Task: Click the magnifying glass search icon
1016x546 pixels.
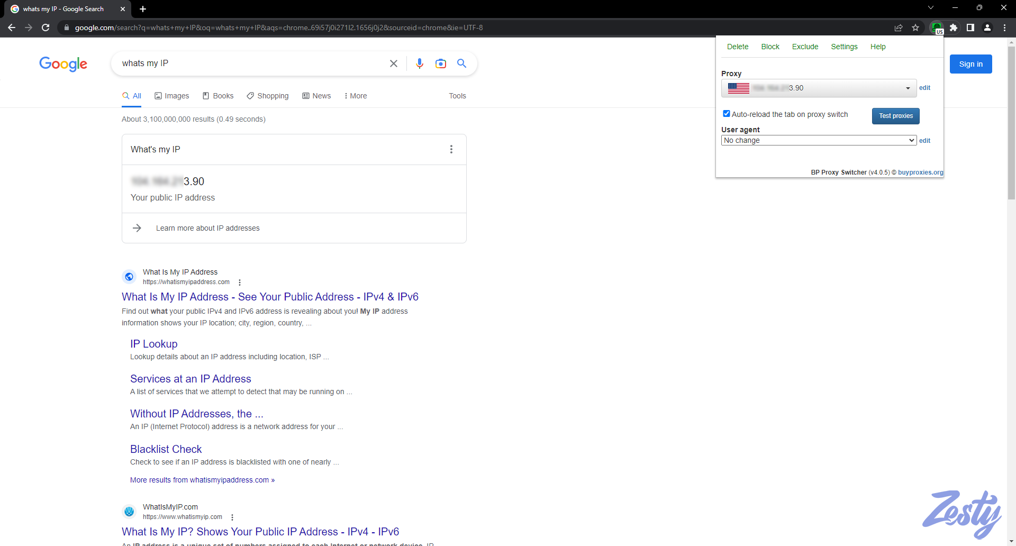Action: [x=461, y=63]
